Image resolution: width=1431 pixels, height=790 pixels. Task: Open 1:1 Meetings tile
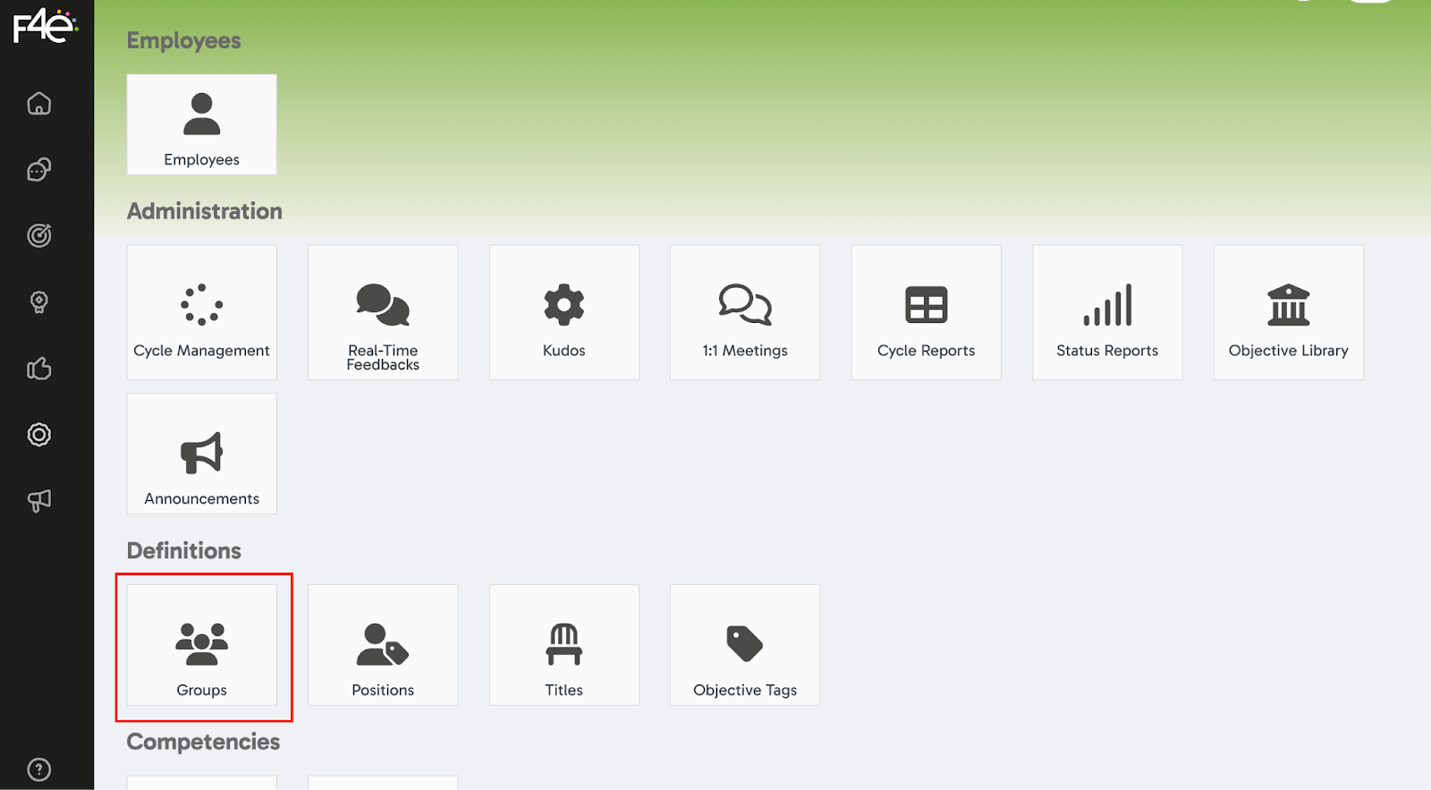click(745, 313)
